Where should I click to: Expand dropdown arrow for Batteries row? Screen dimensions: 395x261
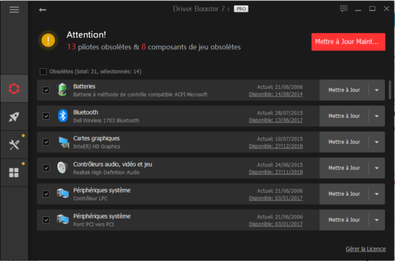tap(377, 90)
